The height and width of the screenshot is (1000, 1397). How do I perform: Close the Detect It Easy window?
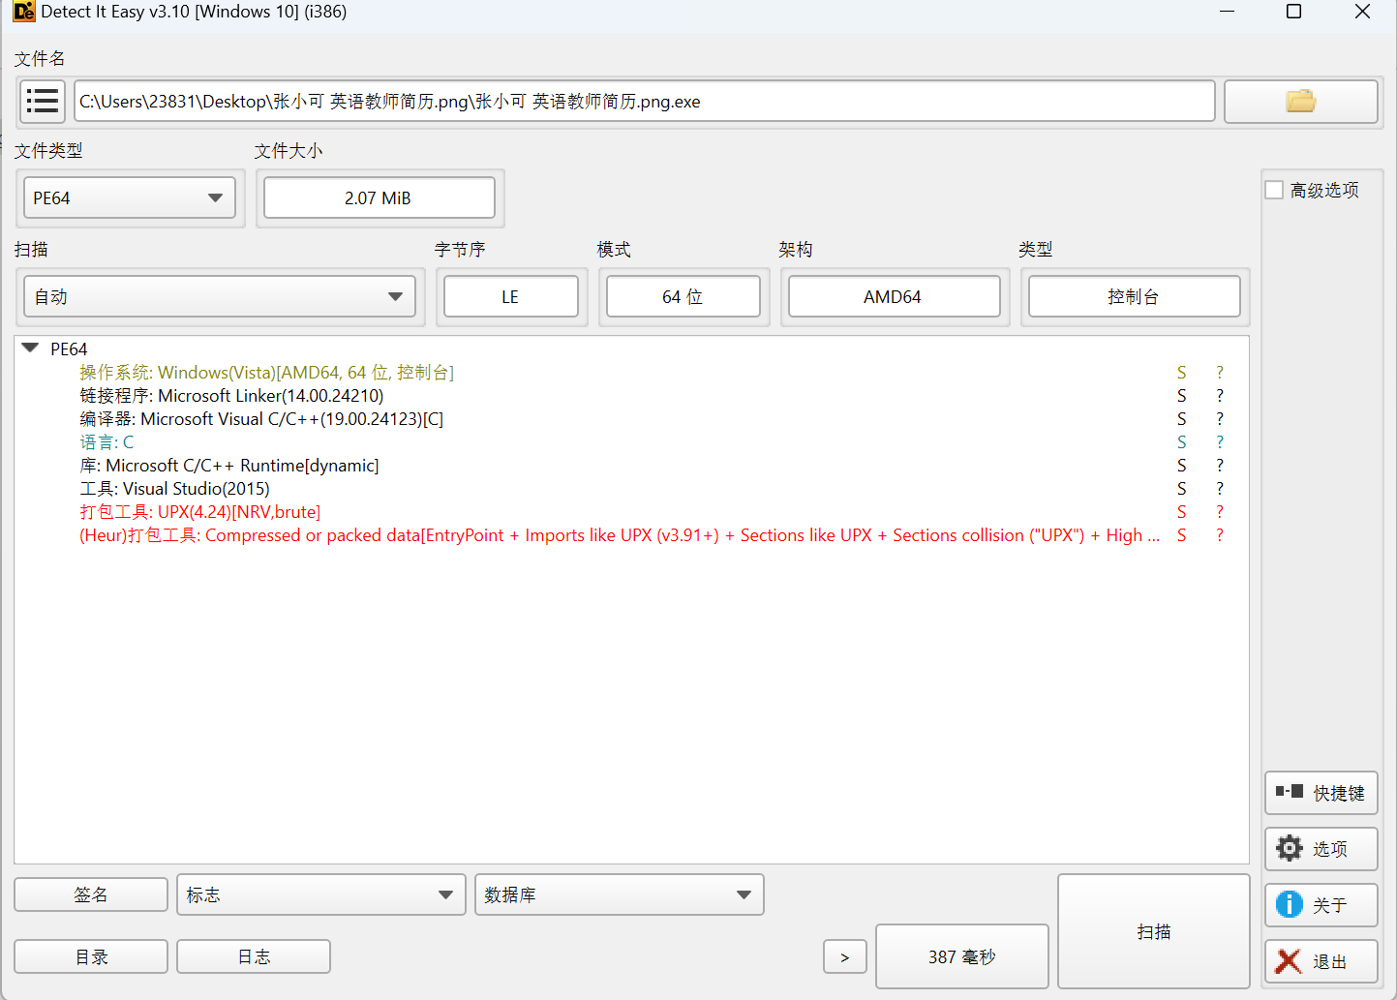click(x=1362, y=12)
